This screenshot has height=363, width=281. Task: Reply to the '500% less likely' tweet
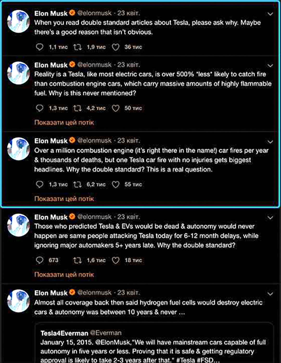tap(40, 108)
